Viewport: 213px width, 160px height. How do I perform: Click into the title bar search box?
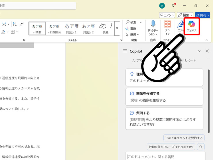tap(38, 6)
